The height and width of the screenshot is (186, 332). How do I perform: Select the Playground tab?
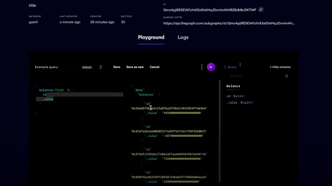151,37
